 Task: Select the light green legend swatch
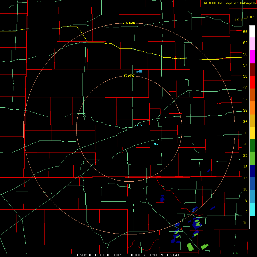click(x=252, y=158)
